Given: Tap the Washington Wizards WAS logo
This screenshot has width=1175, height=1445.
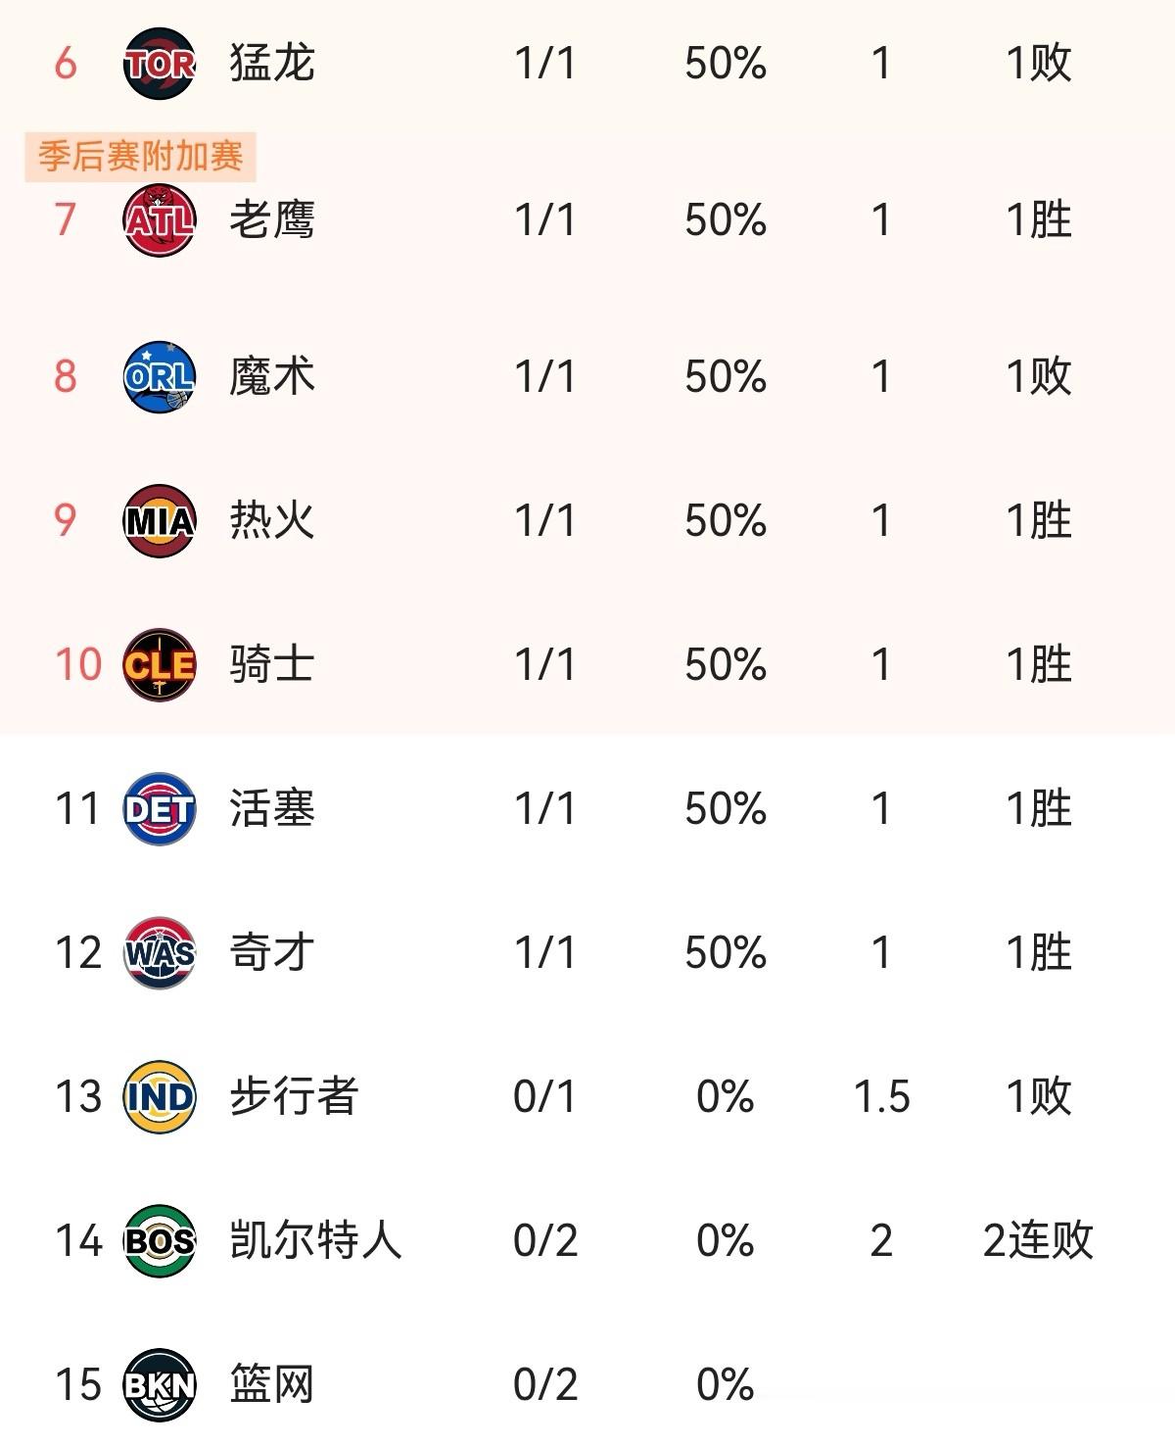Looking at the screenshot, I should click(x=160, y=952).
